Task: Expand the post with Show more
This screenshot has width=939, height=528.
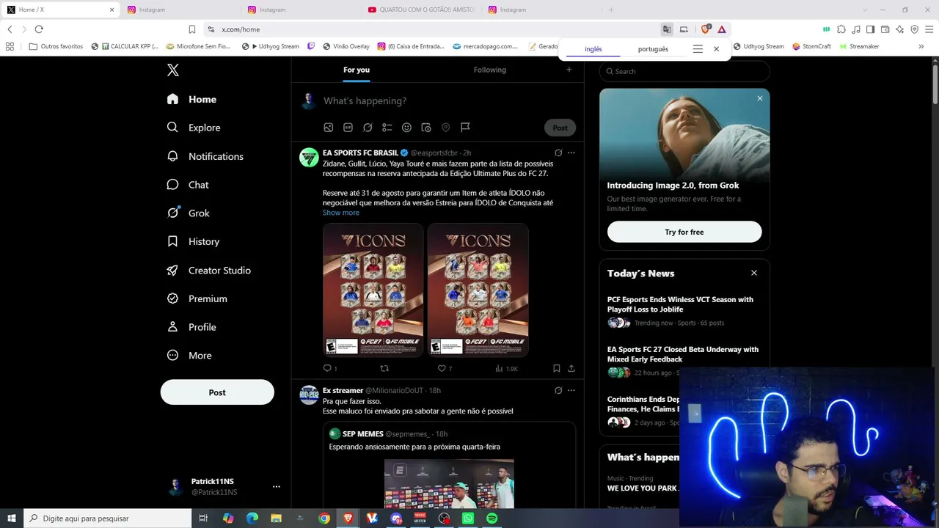Action: (341, 213)
